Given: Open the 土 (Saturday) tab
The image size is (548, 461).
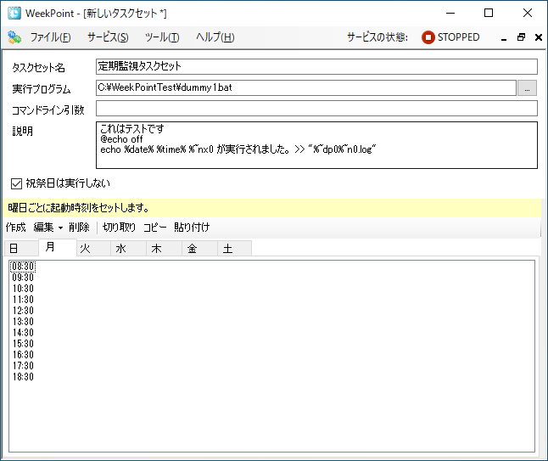Looking at the screenshot, I should tap(234, 249).
